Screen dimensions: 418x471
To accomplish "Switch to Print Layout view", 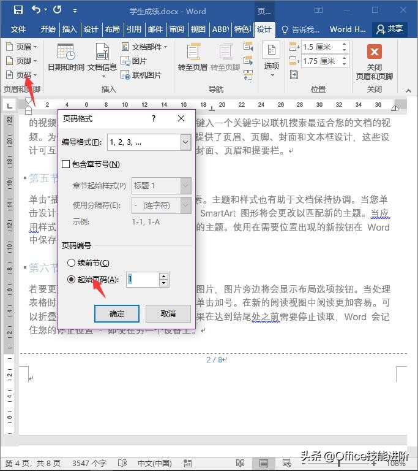I will tap(264, 463).
